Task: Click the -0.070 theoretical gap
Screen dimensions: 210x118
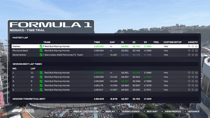Action: coord(113,99)
